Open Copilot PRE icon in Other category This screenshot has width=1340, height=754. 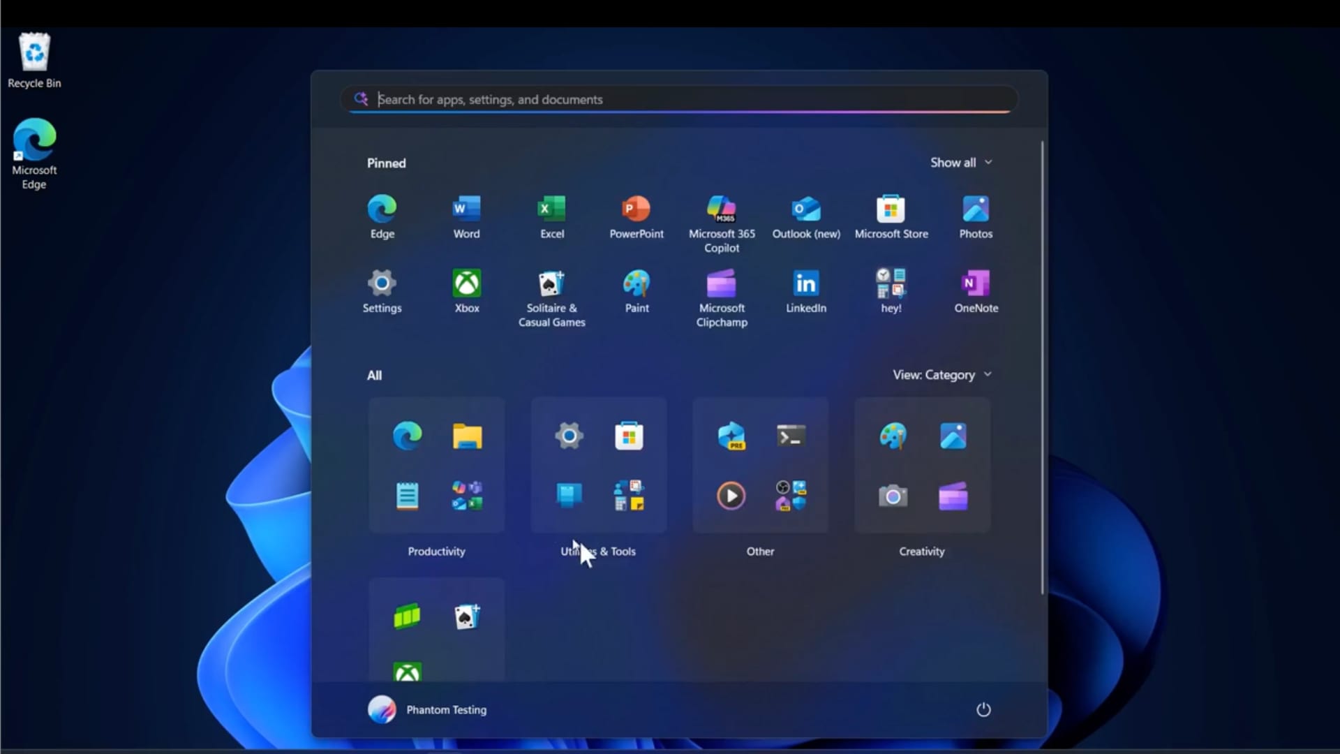tap(731, 436)
